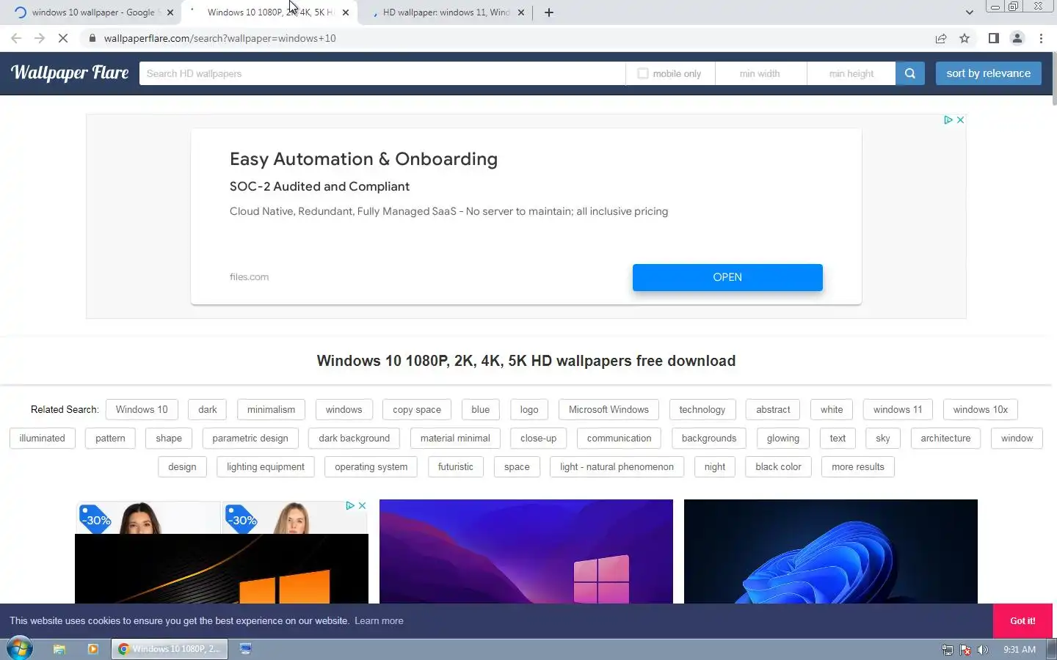The height and width of the screenshot is (660, 1057).
Task: Select the material minimal tag
Action: point(455,438)
